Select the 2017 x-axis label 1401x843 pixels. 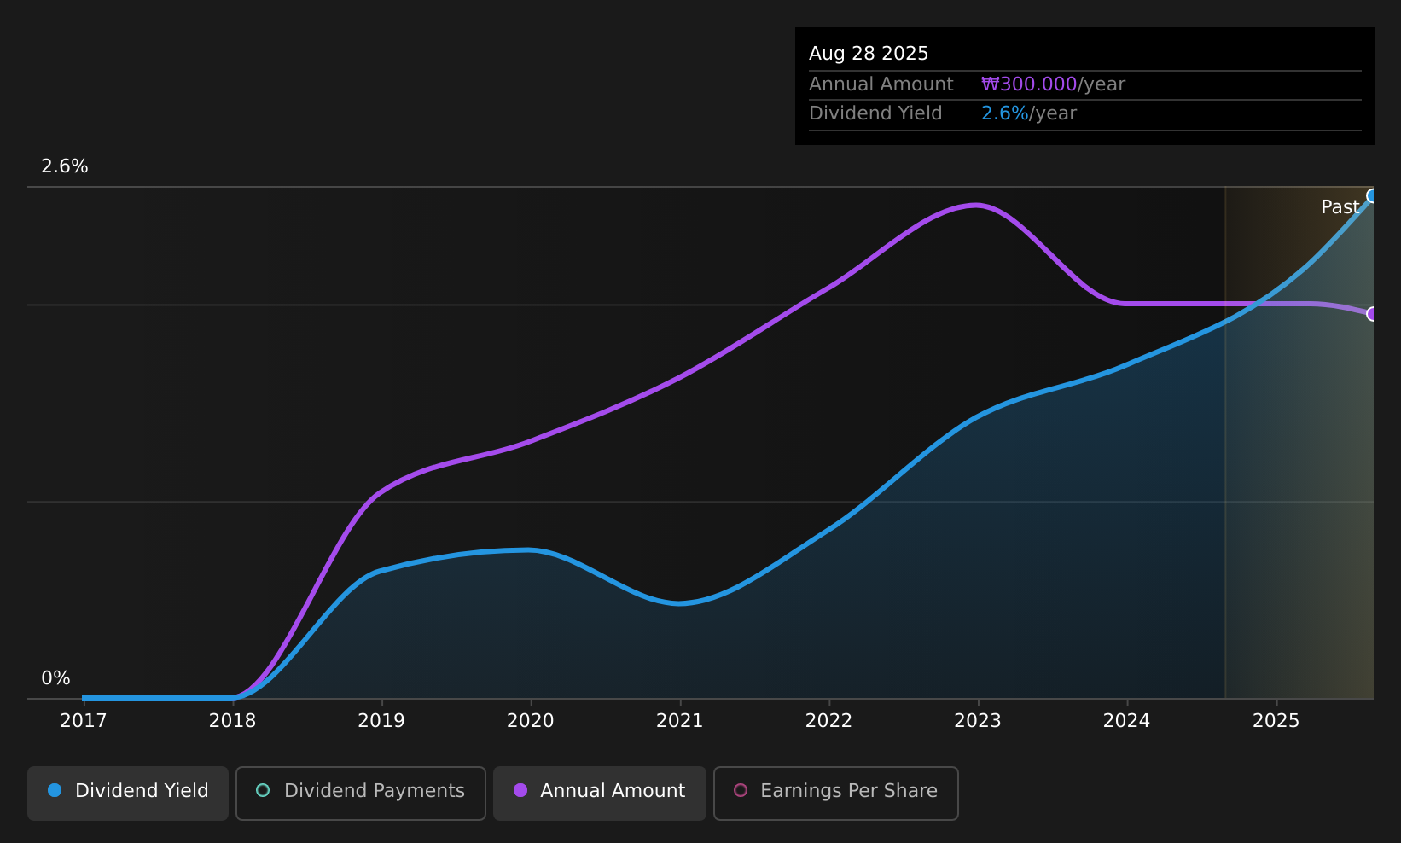point(84,721)
